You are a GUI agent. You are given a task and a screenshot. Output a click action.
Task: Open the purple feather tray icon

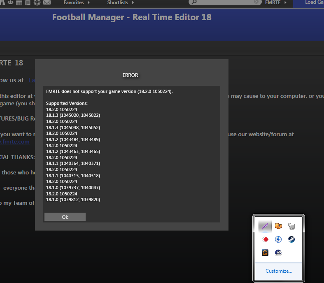pyautogui.click(x=265, y=226)
